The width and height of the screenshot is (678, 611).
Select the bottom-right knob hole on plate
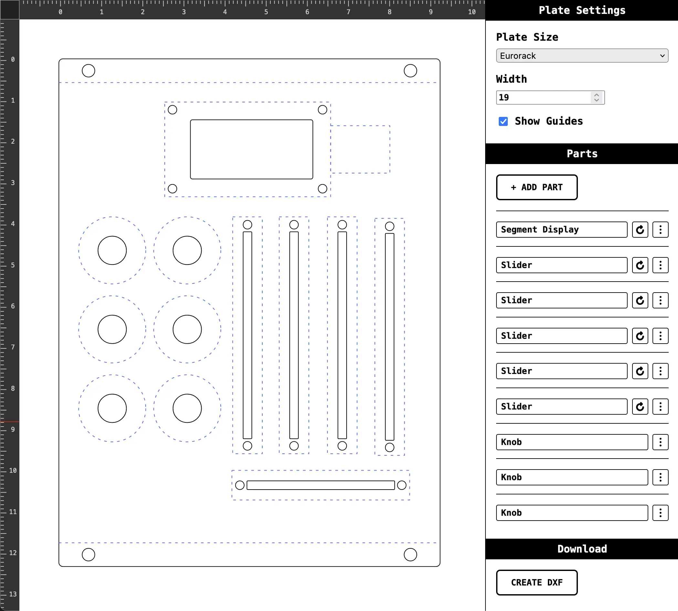tap(187, 408)
